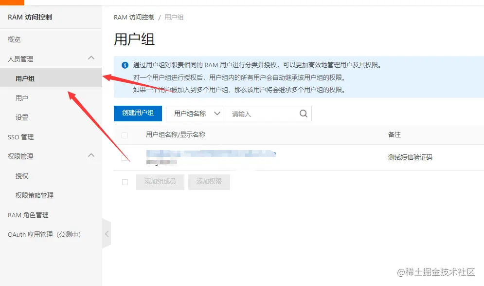The height and width of the screenshot is (286, 484).
Task: Open 概览 in the sidebar
Action: pyautogui.click(x=14, y=39)
